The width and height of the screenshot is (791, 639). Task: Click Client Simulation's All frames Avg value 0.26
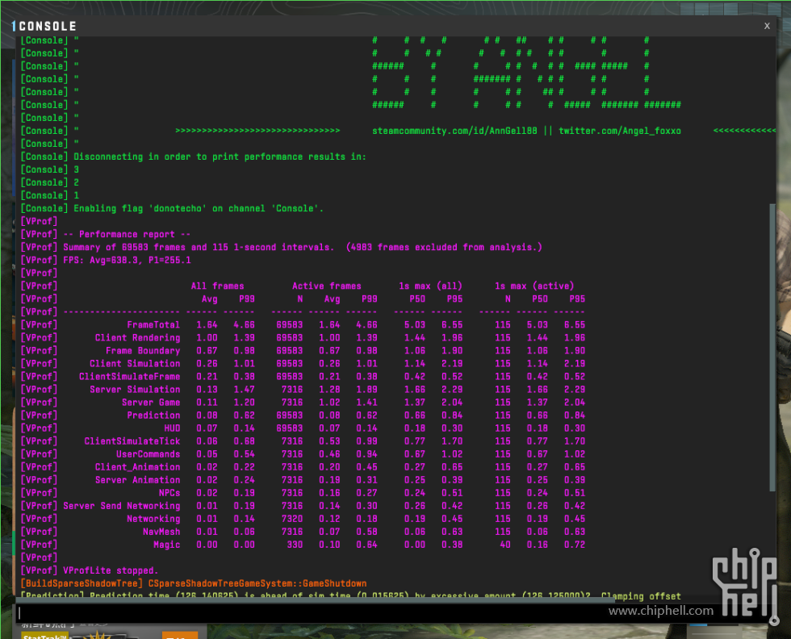tap(207, 364)
